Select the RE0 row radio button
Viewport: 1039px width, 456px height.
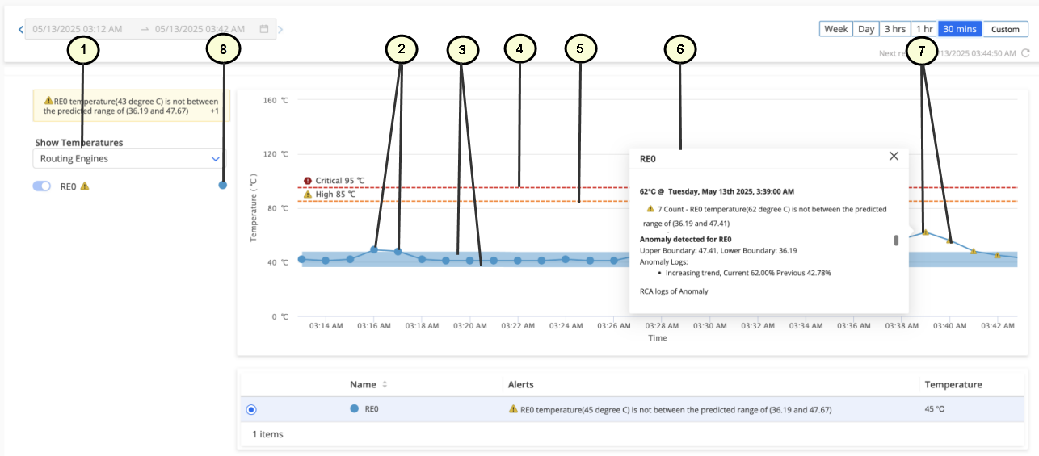(x=251, y=410)
